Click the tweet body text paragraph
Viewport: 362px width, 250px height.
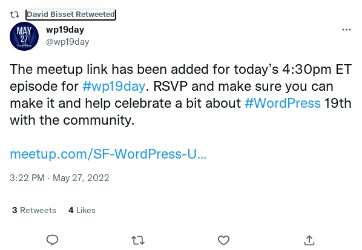(x=181, y=94)
